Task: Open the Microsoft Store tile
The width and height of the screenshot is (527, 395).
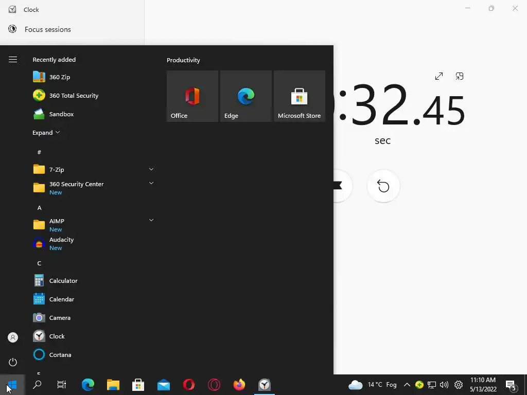Action: pos(300,96)
